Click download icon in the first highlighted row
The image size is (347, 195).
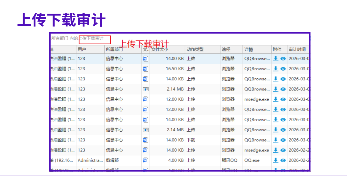pyautogui.click(x=276, y=58)
